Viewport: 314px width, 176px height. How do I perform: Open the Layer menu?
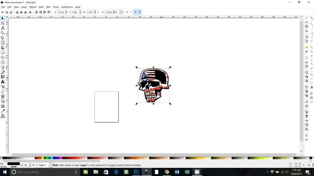(x=24, y=7)
